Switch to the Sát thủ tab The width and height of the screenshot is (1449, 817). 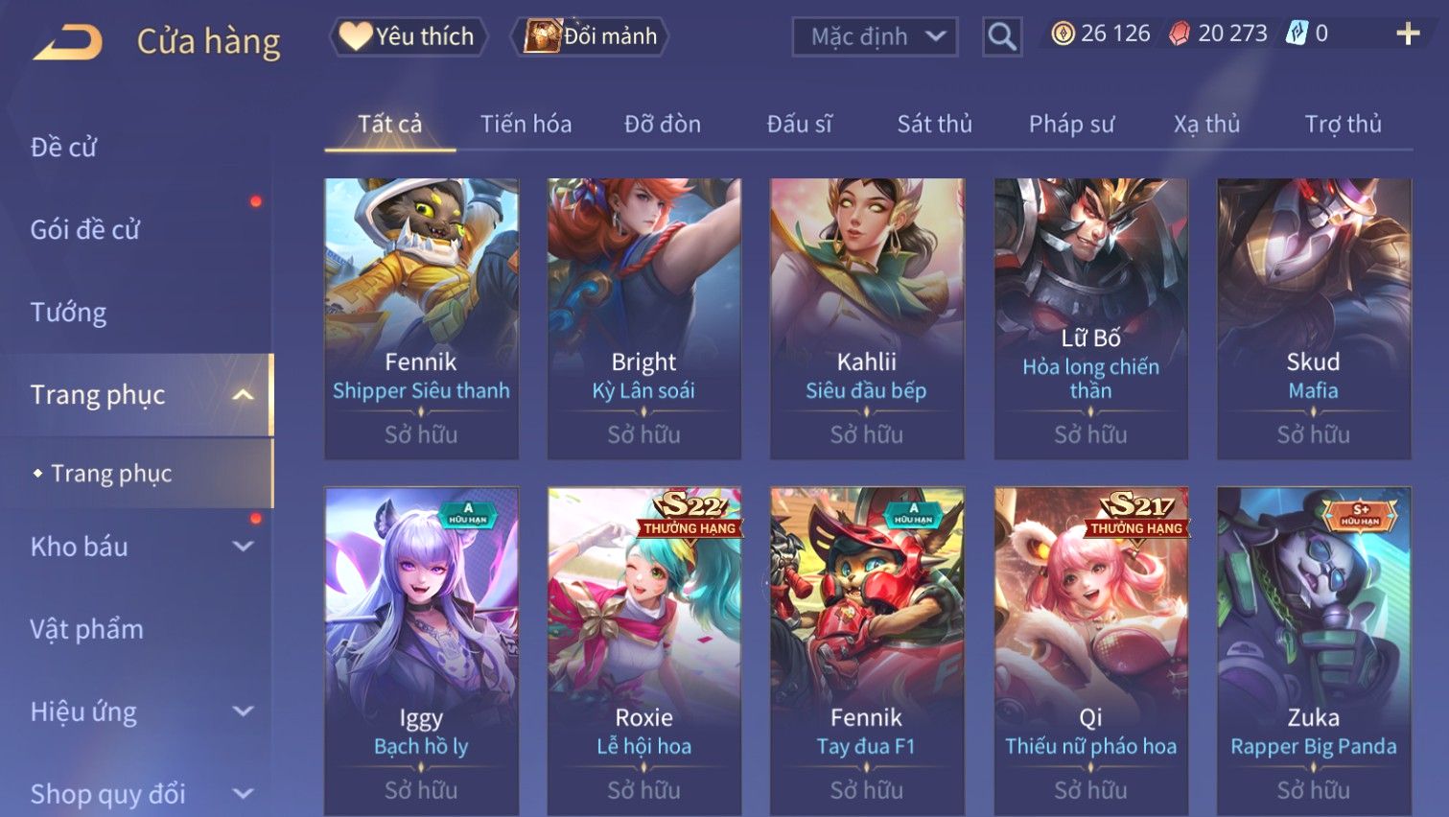click(x=934, y=124)
